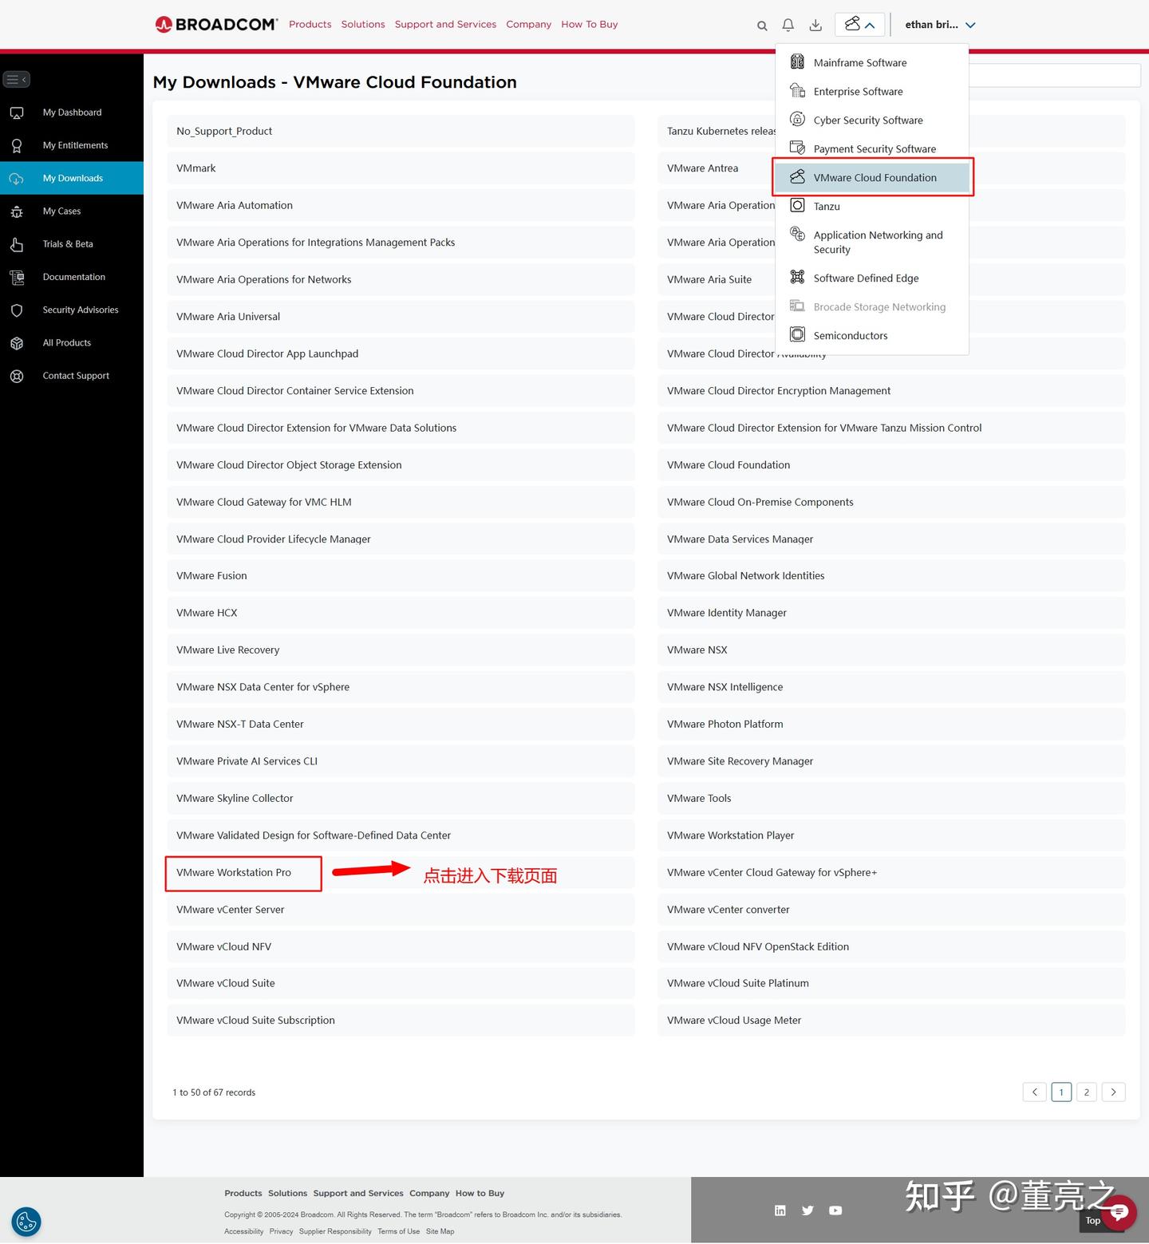Select Security Advisories in sidebar
1149x1244 pixels.
[x=72, y=310]
